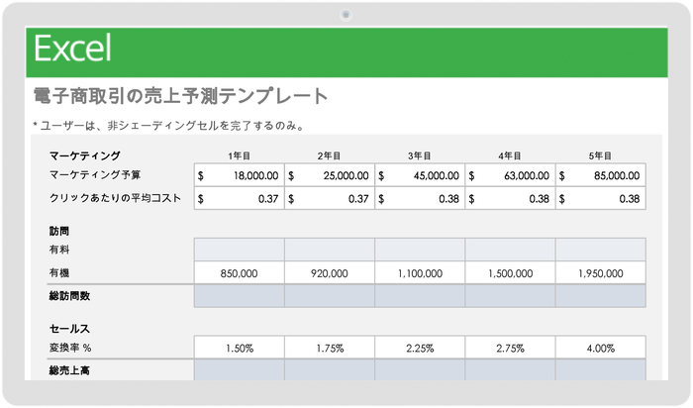Click the shaded 有料 cell under 3年目
Image resolution: width=693 pixels, height=408 pixels.
pyautogui.click(x=420, y=250)
